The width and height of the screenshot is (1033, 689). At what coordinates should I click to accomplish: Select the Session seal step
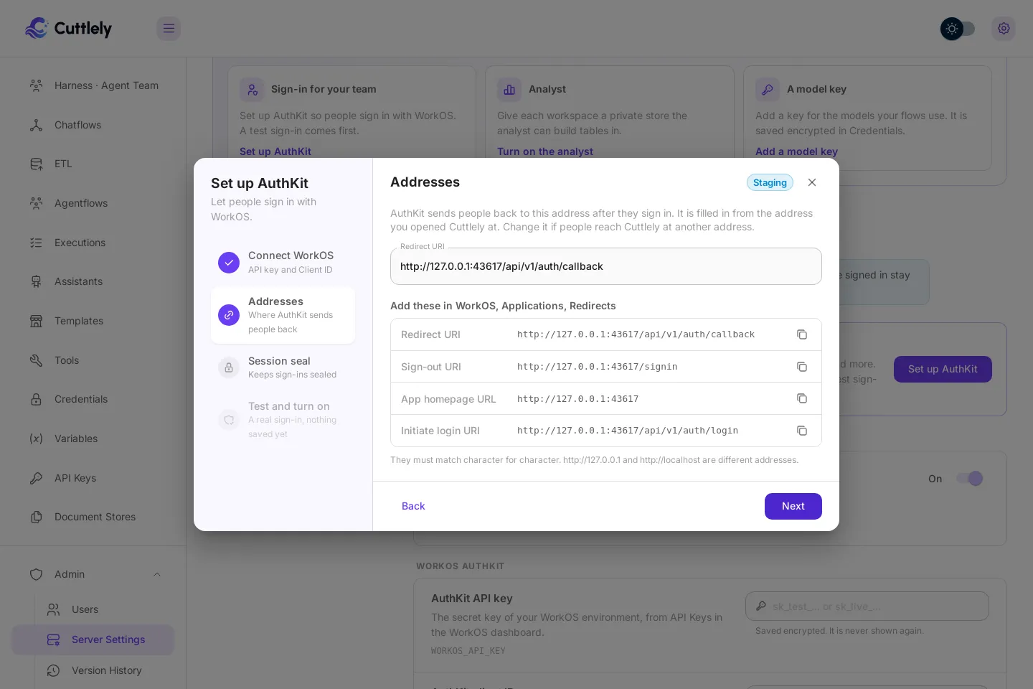(x=283, y=367)
